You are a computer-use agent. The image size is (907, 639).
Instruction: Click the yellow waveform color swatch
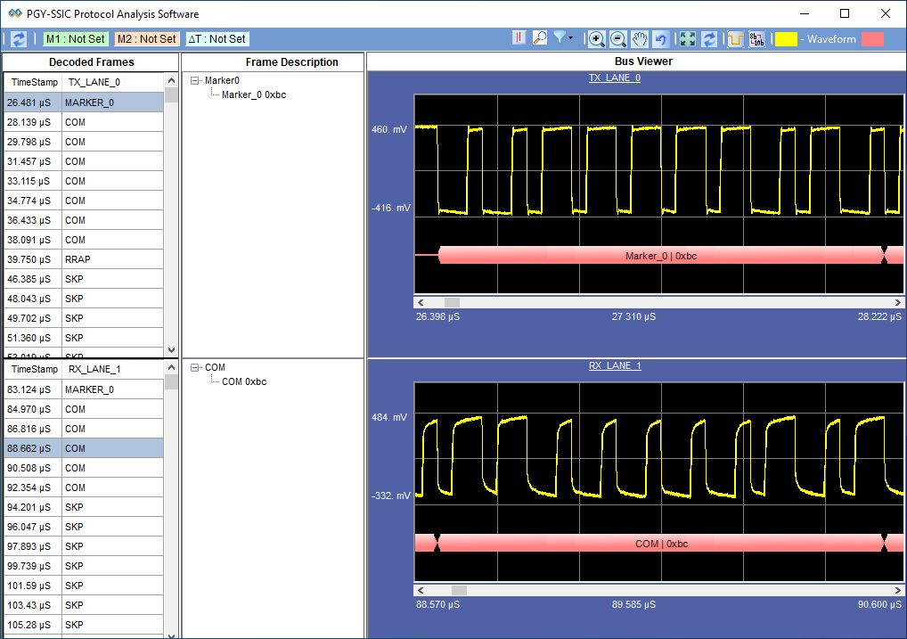[786, 39]
